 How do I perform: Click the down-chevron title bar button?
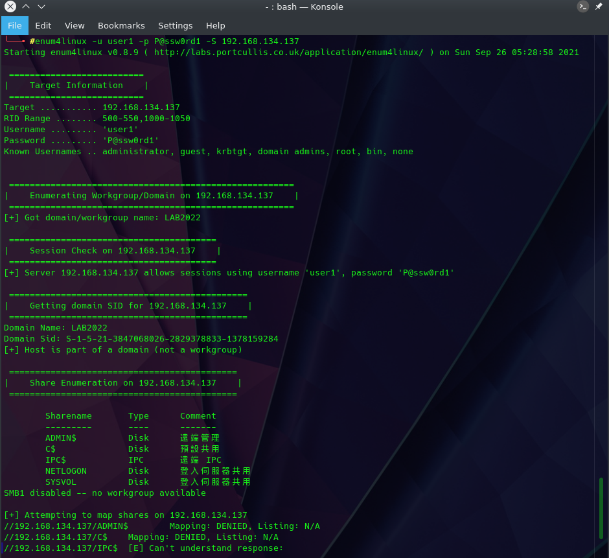point(41,6)
